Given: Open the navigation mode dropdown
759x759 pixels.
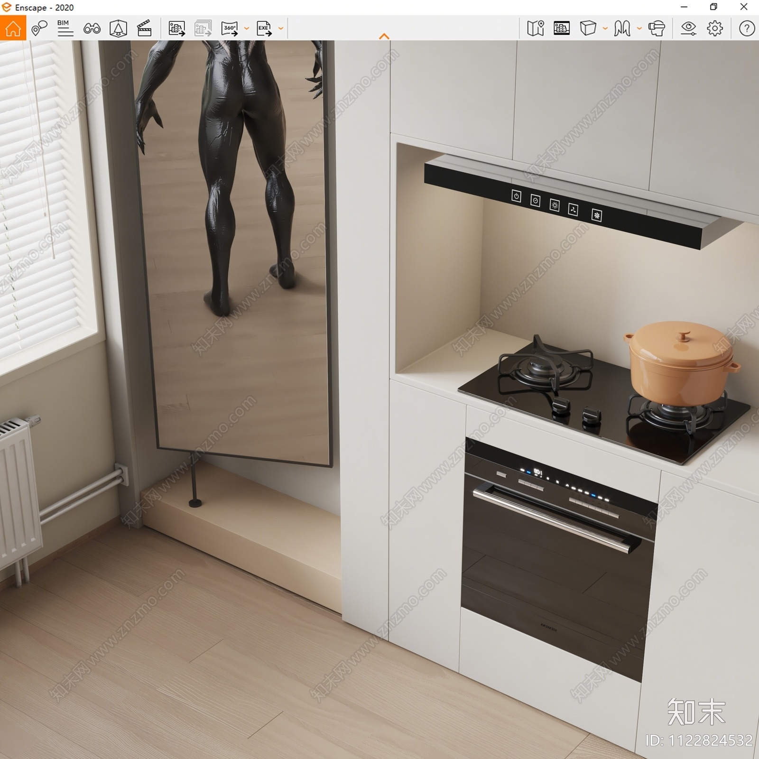Looking at the screenshot, I should pos(639,28).
